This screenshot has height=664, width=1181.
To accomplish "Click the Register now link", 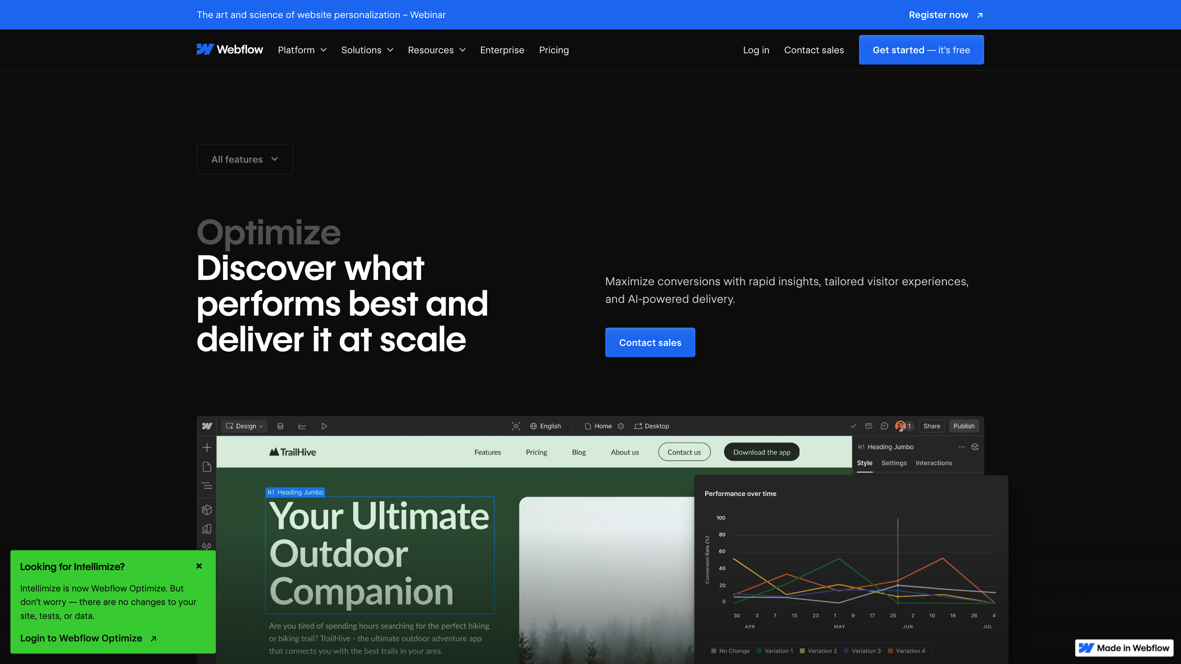I will (945, 15).
